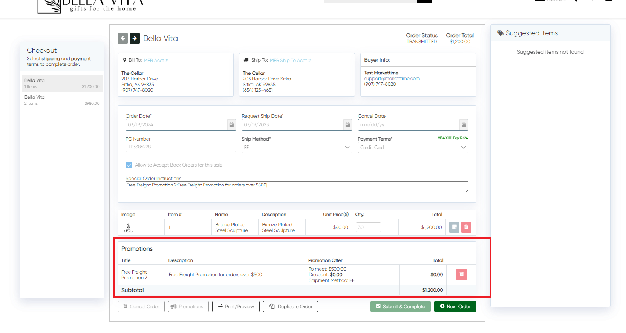Remove Free Freight Promotion 2
The width and height of the screenshot is (626, 333).
coord(461,274)
